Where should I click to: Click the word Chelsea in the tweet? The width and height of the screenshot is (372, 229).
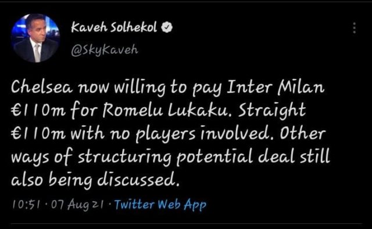(41, 86)
